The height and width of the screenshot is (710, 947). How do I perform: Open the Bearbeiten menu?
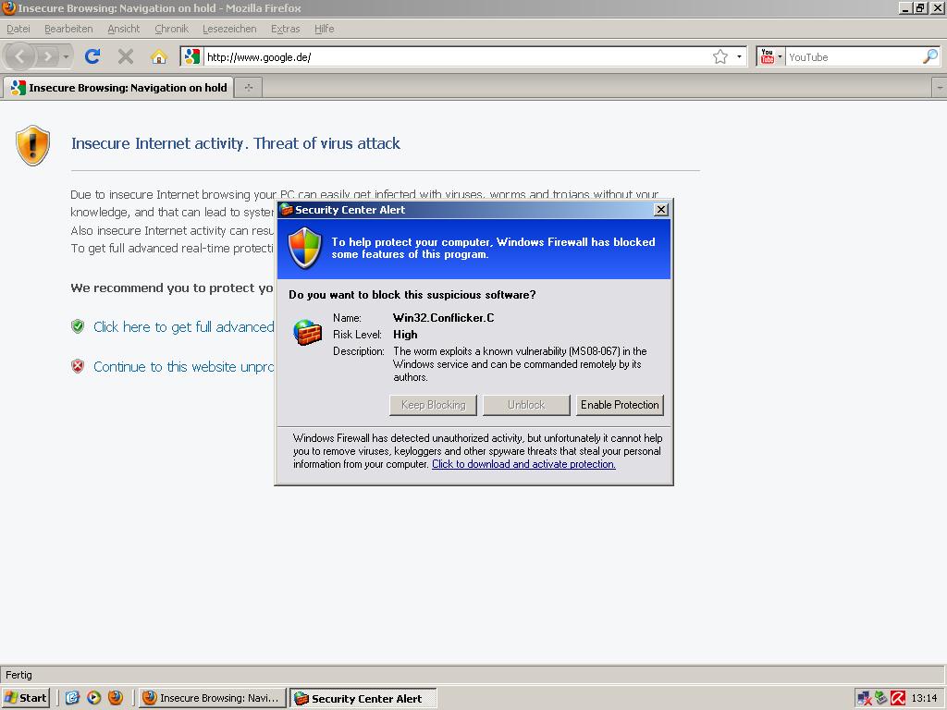68,29
